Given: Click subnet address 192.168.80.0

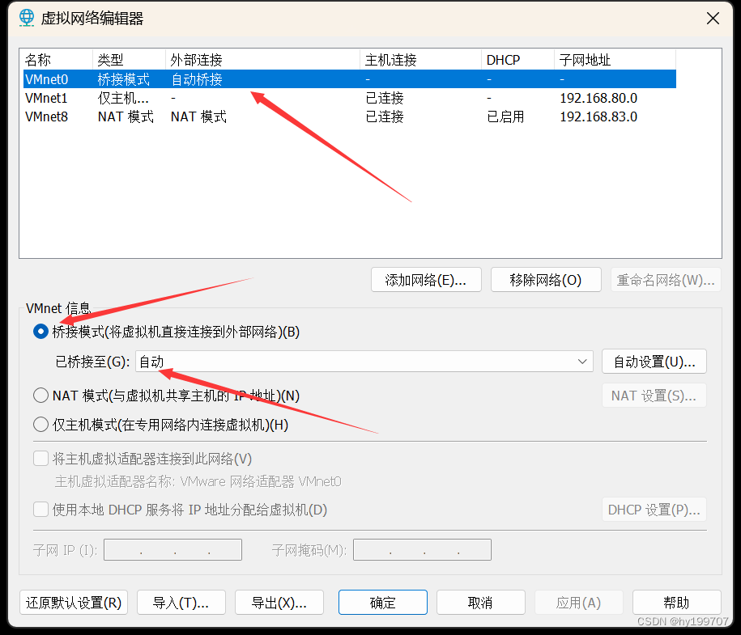Looking at the screenshot, I should click(x=598, y=98).
